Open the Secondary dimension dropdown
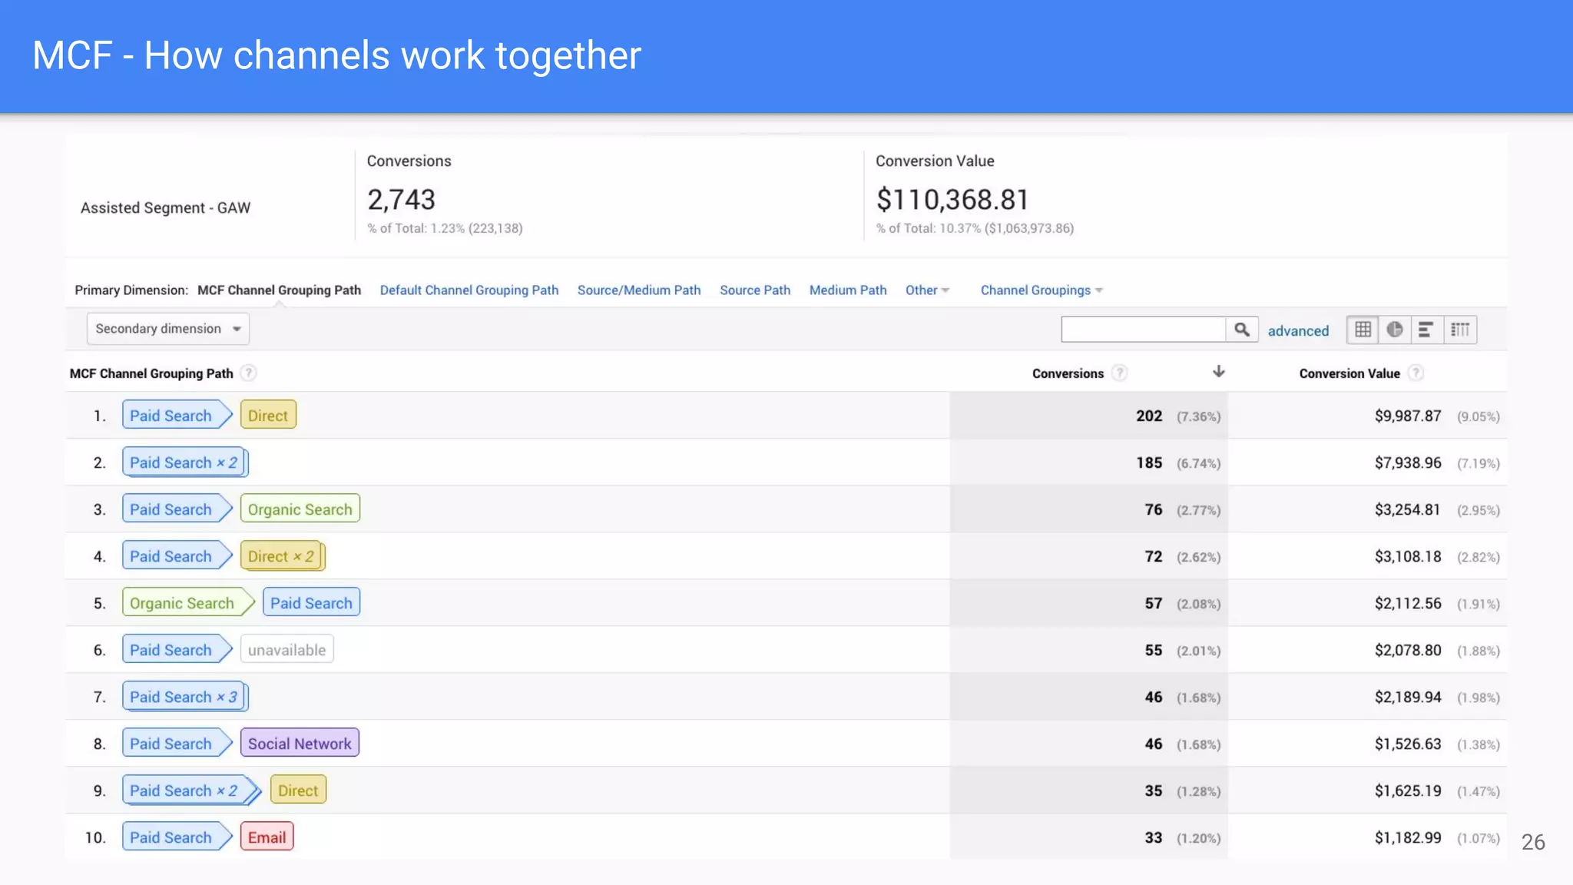 [x=167, y=329]
